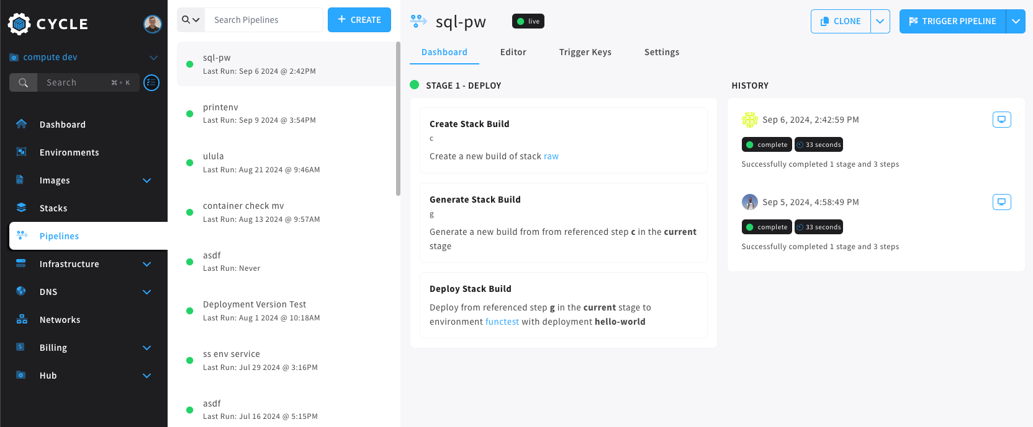Click the Clone button
This screenshot has height=427, width=1033.
(841, 21)
